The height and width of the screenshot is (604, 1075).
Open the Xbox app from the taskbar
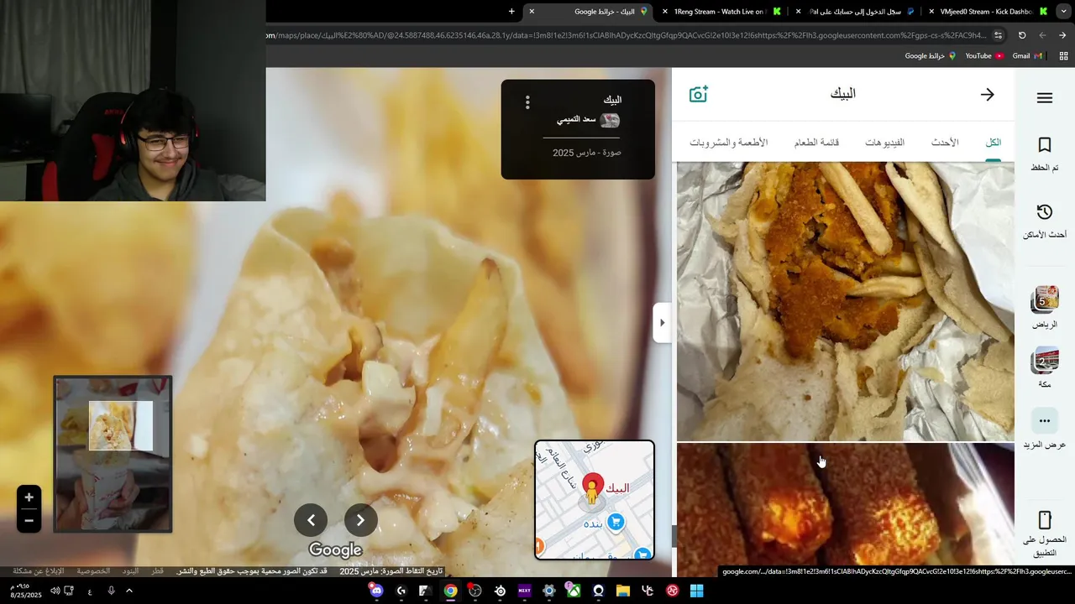[574, 591]
